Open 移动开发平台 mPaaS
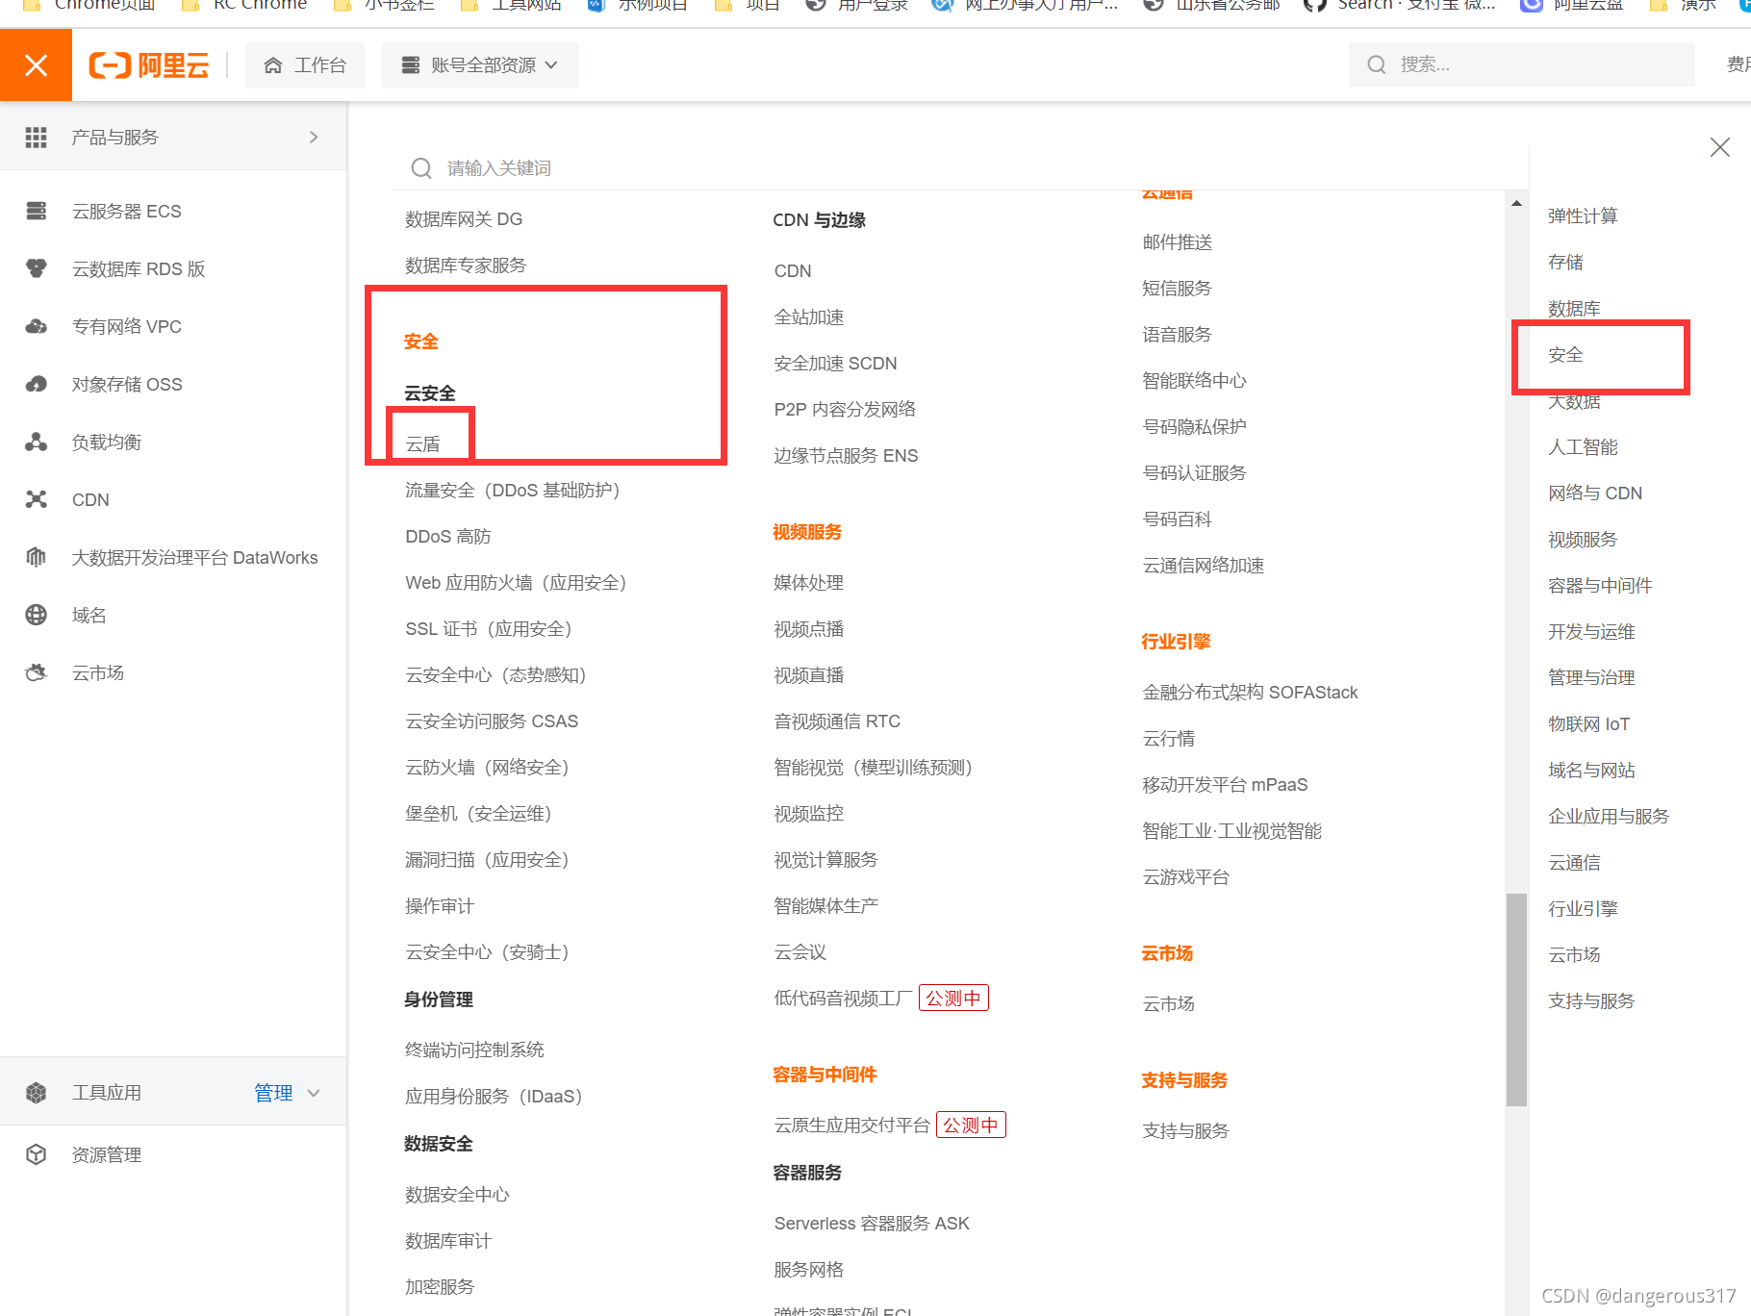Image resolution: width=1751 pixels, height=1316 pixels. (1225, 785)
